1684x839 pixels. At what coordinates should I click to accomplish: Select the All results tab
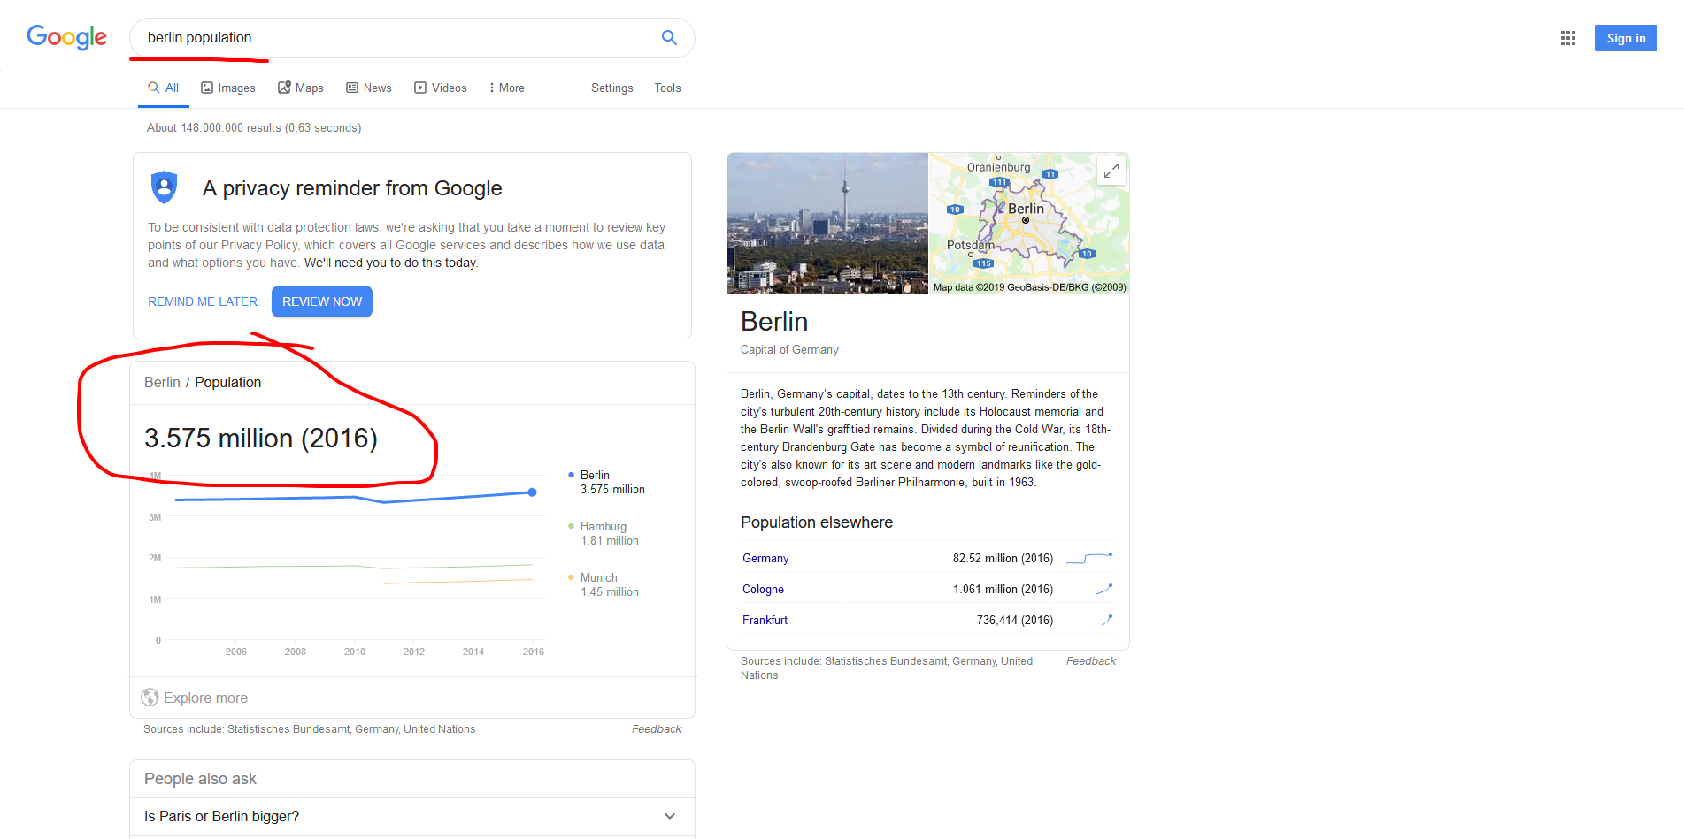[x=164, y=88]
